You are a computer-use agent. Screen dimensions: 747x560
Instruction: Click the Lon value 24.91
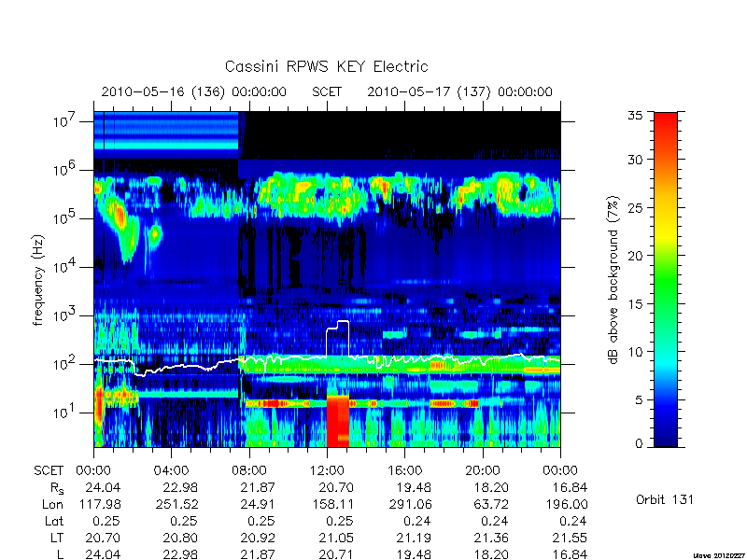point(258,504)
